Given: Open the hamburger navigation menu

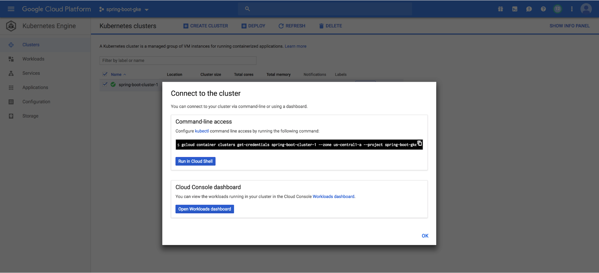Looking at the screenshot, I should click(x=11, y=9).
